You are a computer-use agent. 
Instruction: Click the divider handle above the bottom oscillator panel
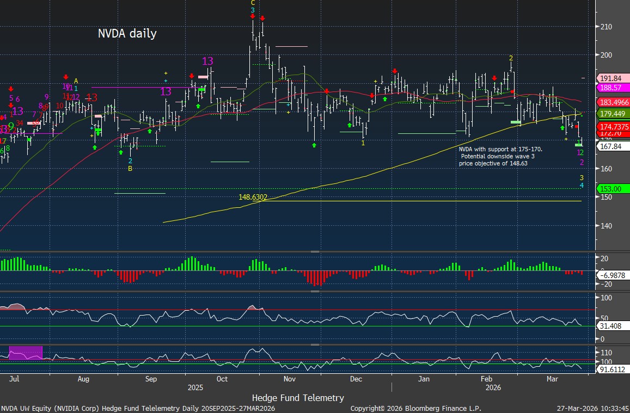coord(315,344)
